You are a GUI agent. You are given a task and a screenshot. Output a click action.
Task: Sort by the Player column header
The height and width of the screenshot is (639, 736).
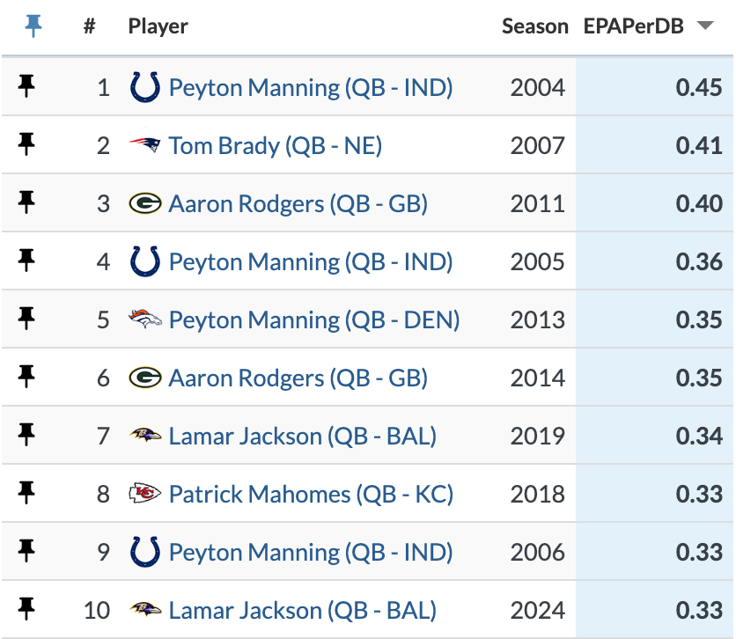click(158, 26)
